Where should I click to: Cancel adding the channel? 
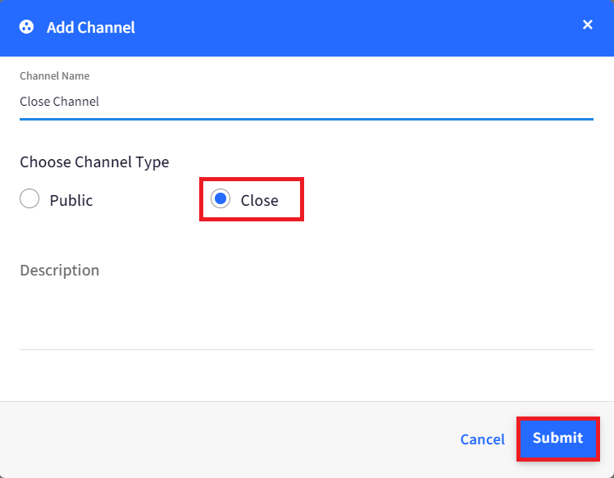coord(482,439)
